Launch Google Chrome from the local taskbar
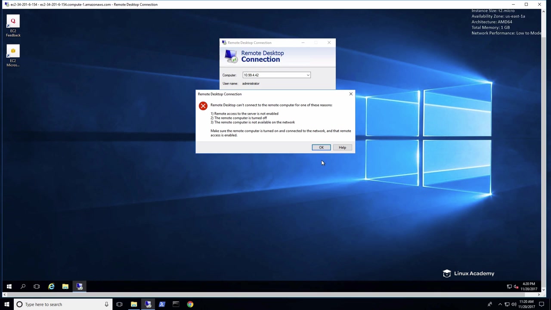The height and width of the screenshot is (310, 551). (x=190, y=304)
